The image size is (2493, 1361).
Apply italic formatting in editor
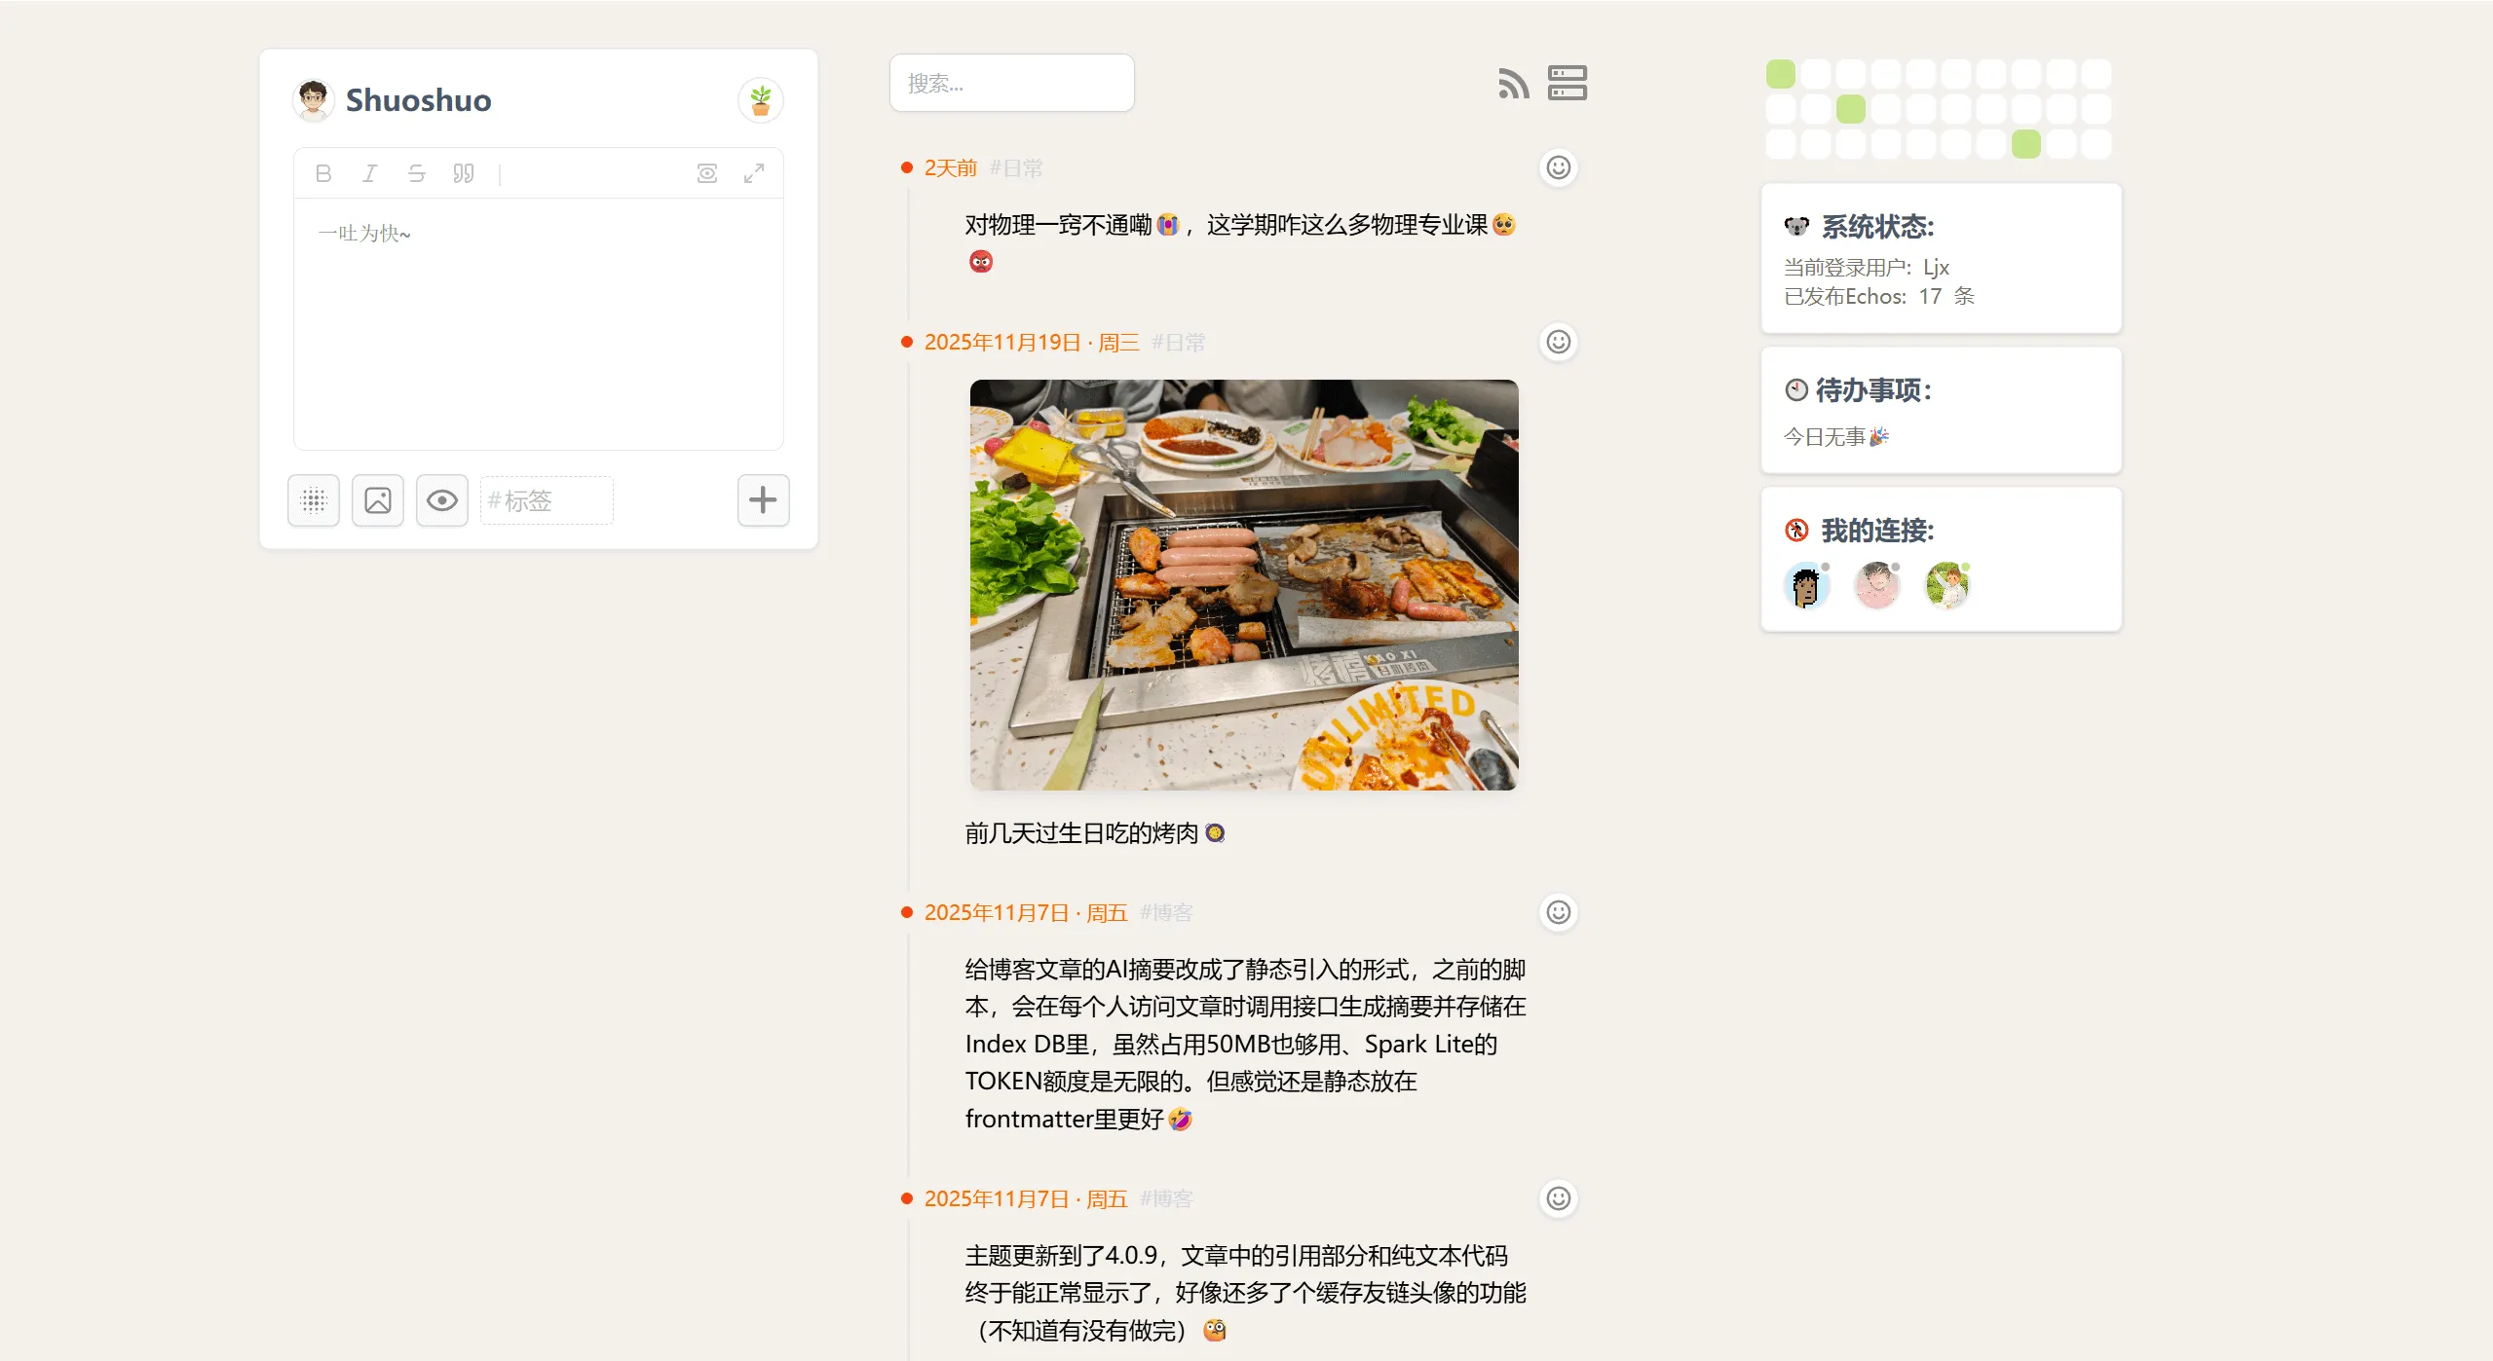(370, 173)
